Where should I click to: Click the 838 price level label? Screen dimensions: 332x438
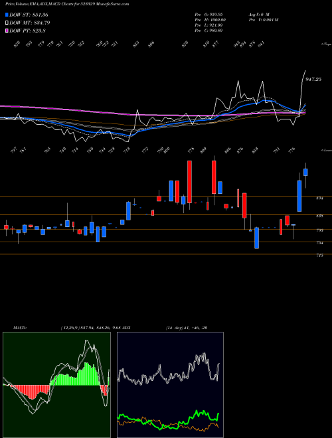point(319,216)
